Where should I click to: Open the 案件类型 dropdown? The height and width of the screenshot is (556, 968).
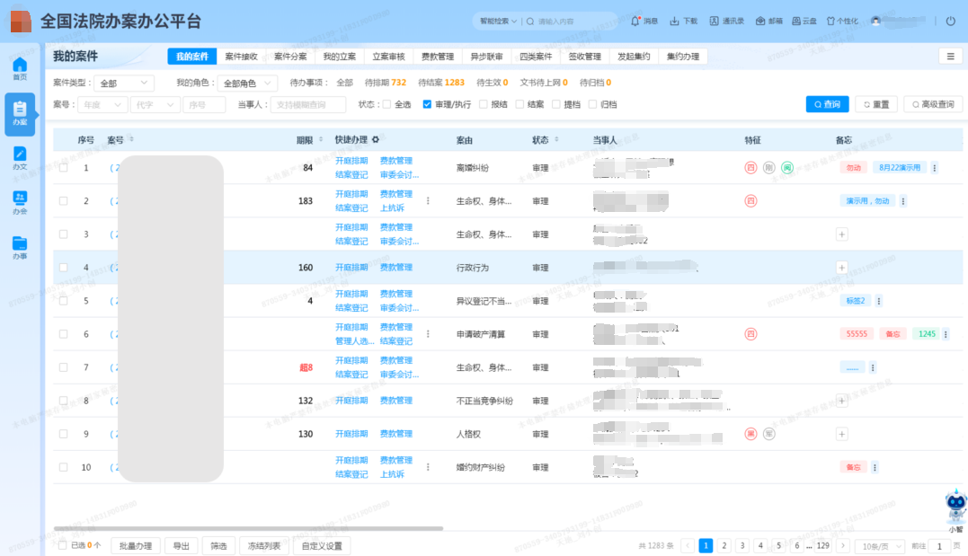click(123, 83)
